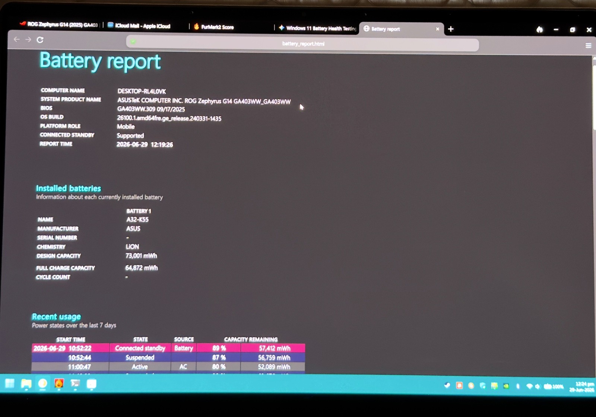Click the round browser icon in the taskbar
The height and width of the screenshot is (417, 596).
point(42,384)
